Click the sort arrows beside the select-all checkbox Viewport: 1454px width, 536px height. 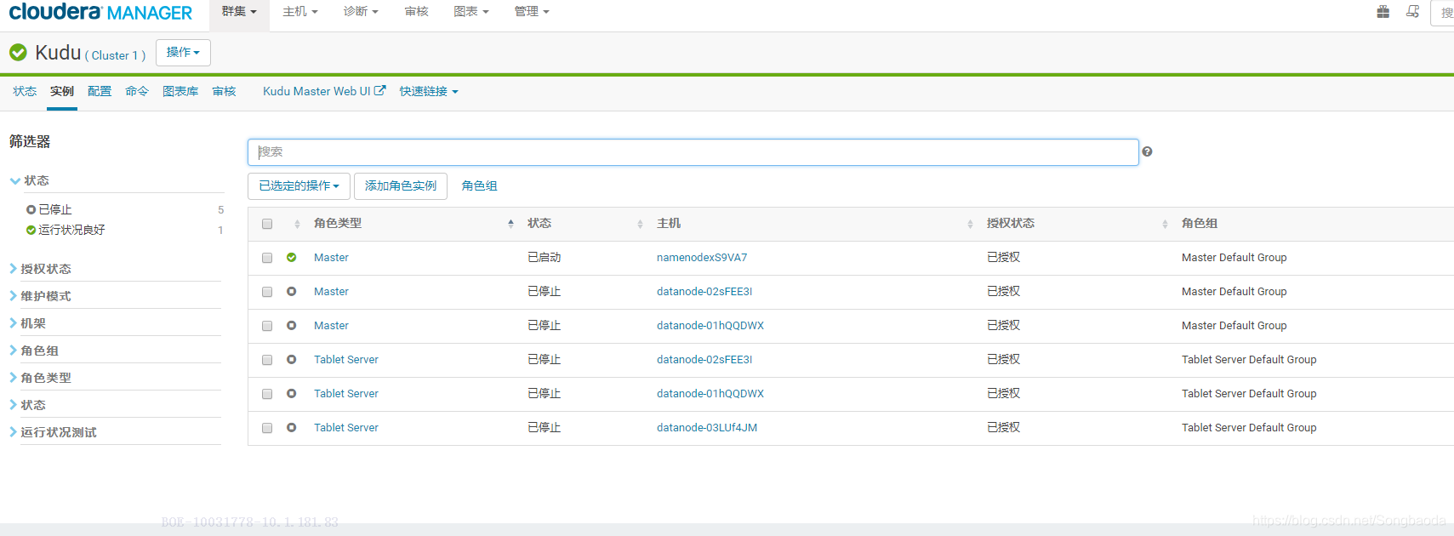pos(297,224)
